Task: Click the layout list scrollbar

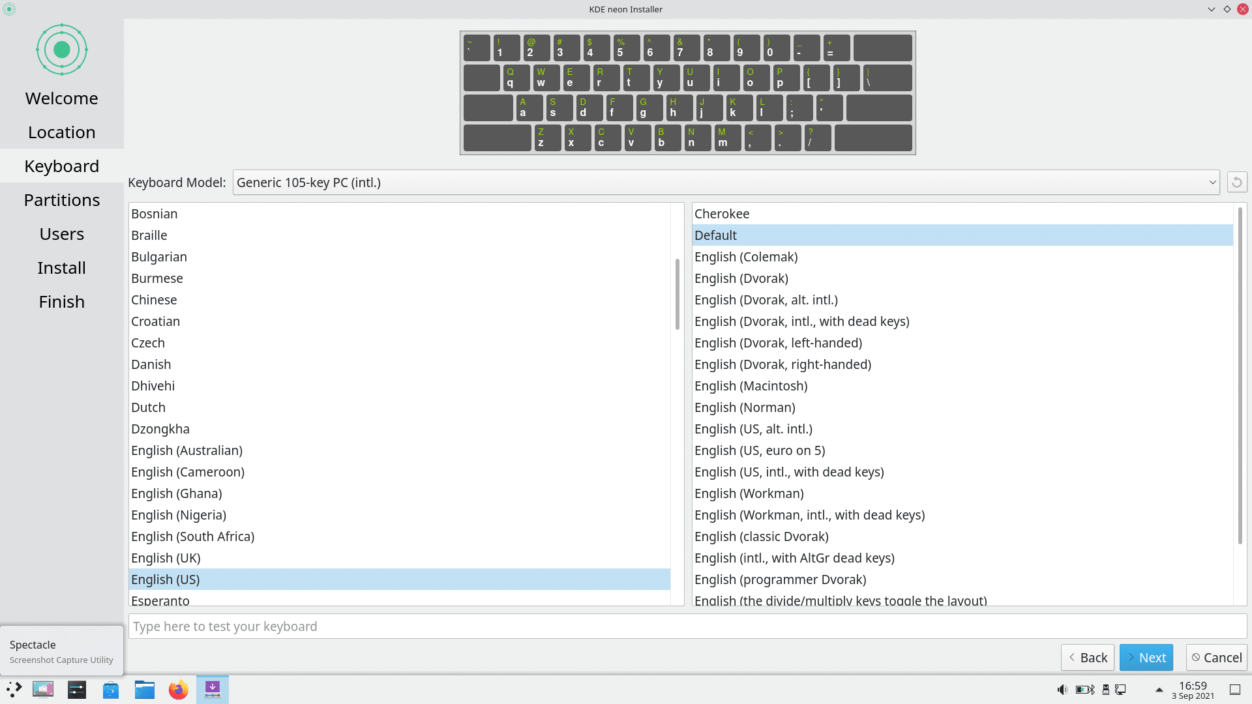Action: click(678, 293)
